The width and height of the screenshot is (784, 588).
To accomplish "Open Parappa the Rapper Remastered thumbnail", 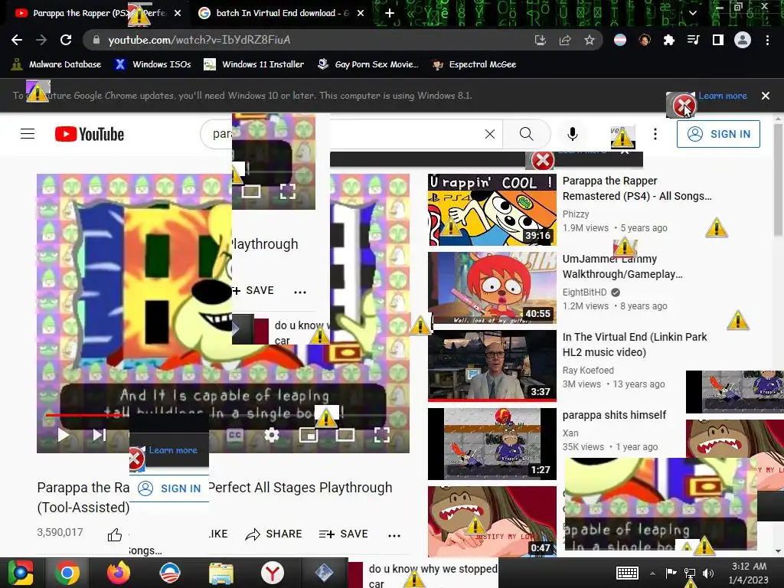I will [492, 210].
